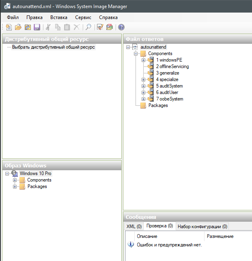Click the close answer file toolbar icon
This screenshot has width=252, height=261.
pyautogui.click(x=28, y=27)
